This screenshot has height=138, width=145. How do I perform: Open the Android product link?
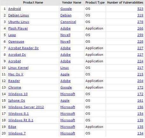coord(15,9)
